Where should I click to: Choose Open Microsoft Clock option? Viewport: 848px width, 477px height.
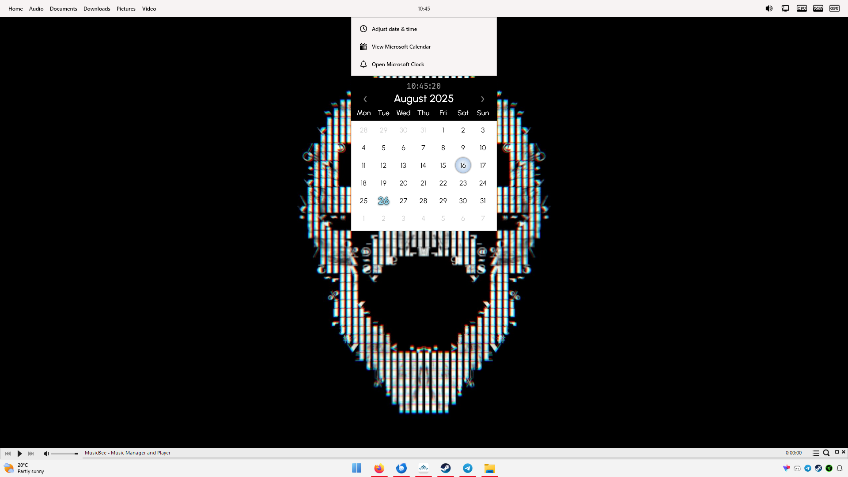pos(397,64)
